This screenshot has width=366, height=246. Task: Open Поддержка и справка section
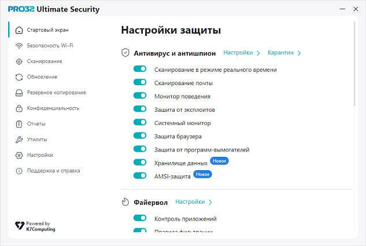(x=53, y=171)
